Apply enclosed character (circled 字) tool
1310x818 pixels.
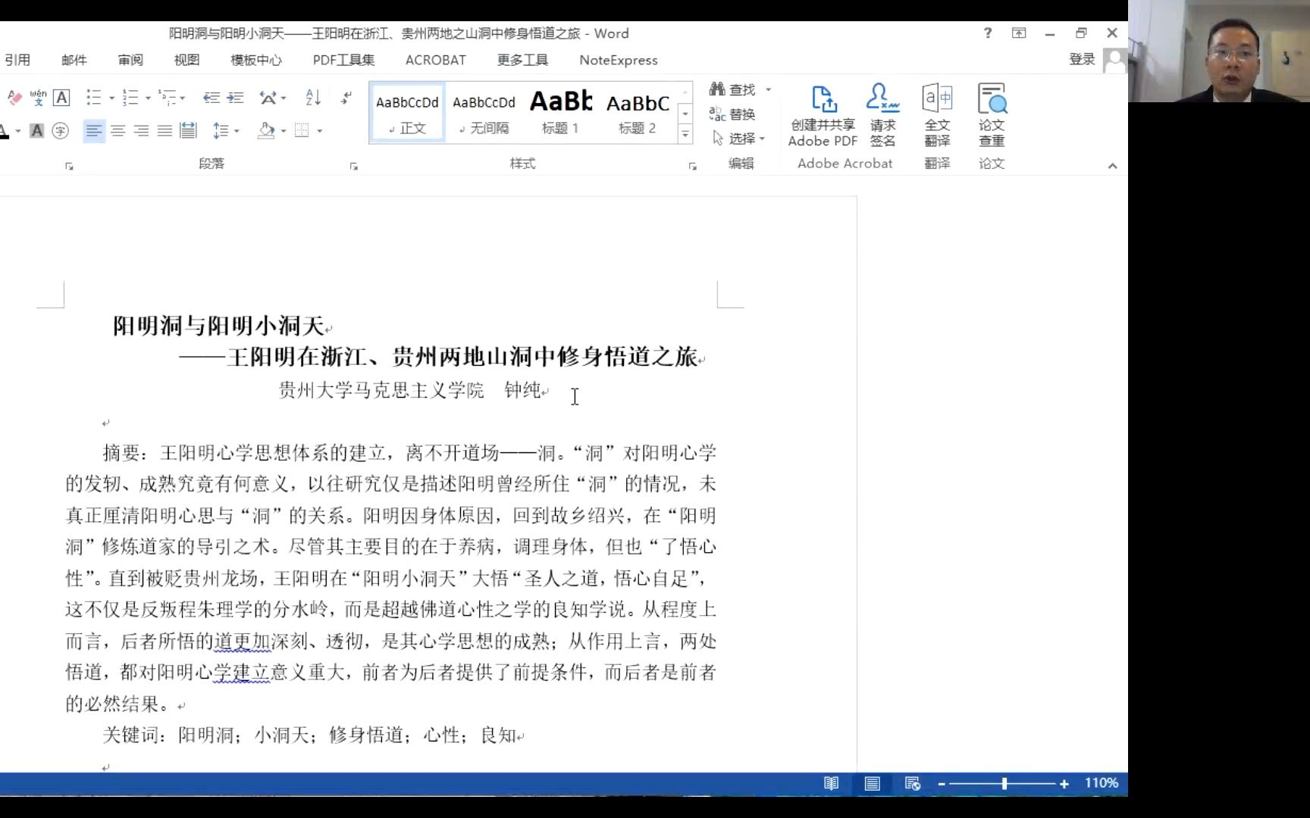[x=60, y=130]
